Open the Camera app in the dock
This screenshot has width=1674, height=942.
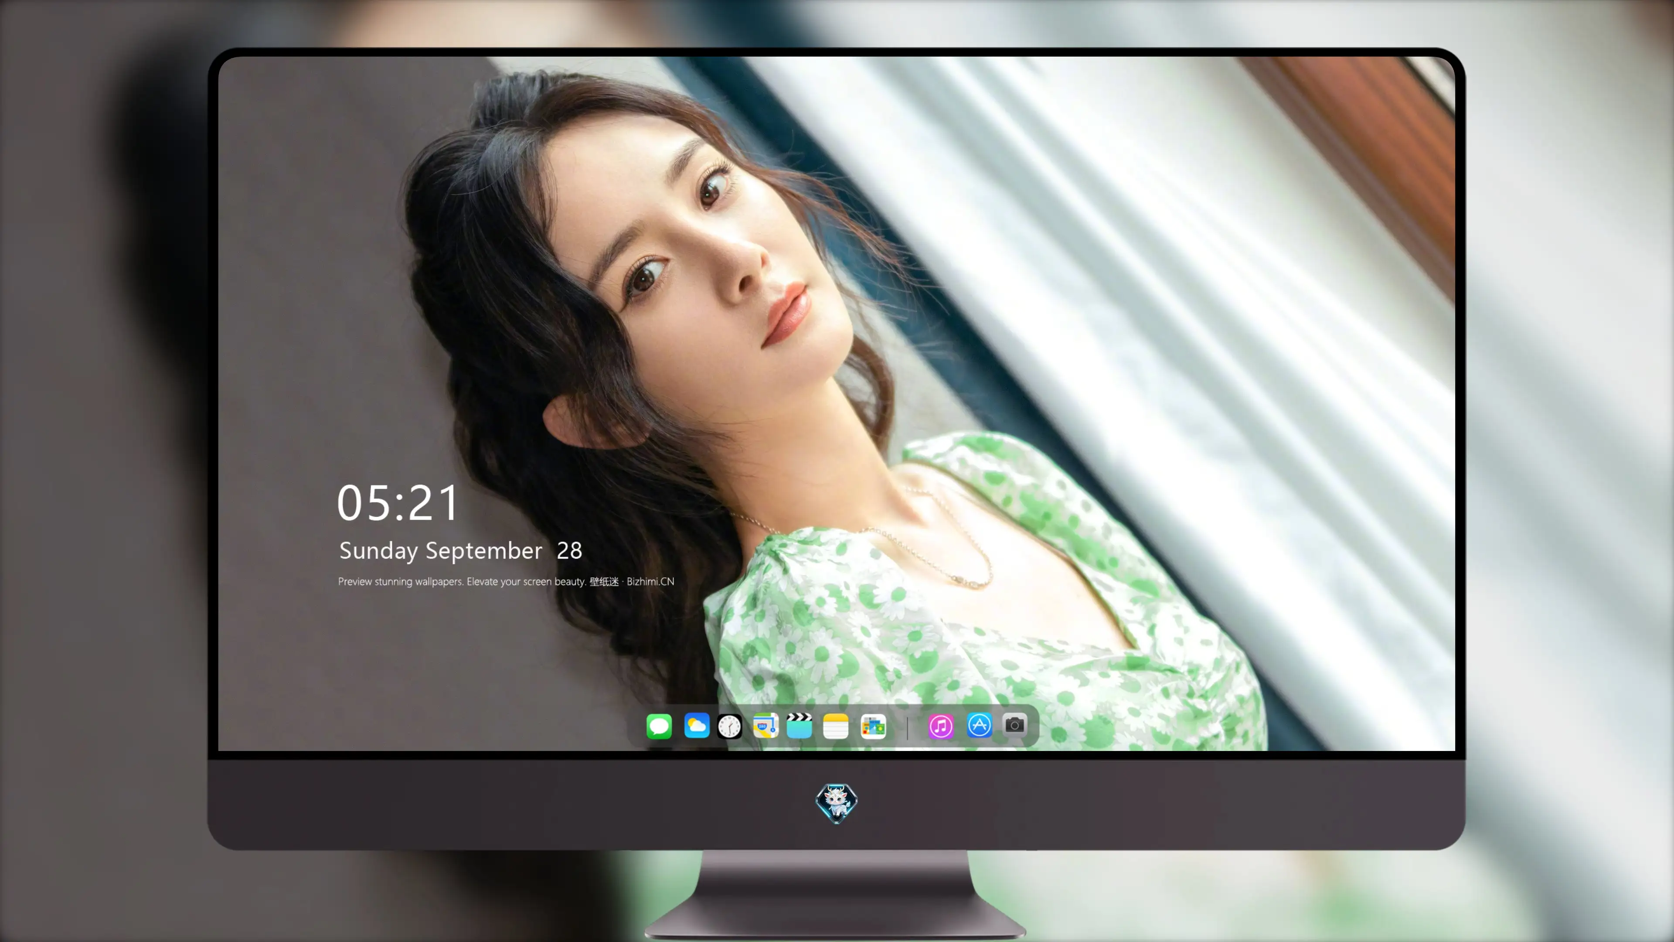click(1014, 725)
